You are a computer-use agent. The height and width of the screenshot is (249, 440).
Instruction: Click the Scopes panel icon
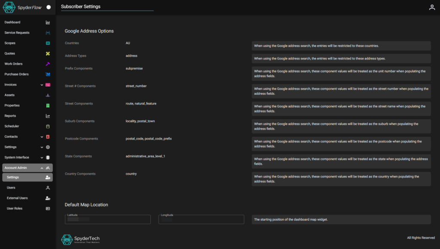pos(48,43)
